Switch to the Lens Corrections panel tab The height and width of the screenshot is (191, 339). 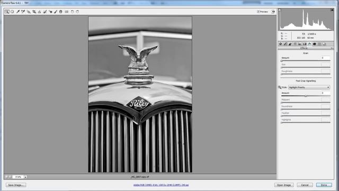pyautogui.click(x=305, y=44)
